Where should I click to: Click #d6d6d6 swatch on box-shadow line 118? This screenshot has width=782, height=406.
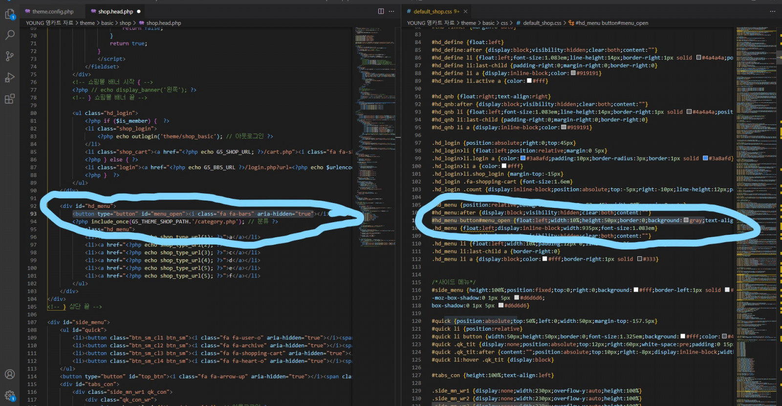click(501, 306)
